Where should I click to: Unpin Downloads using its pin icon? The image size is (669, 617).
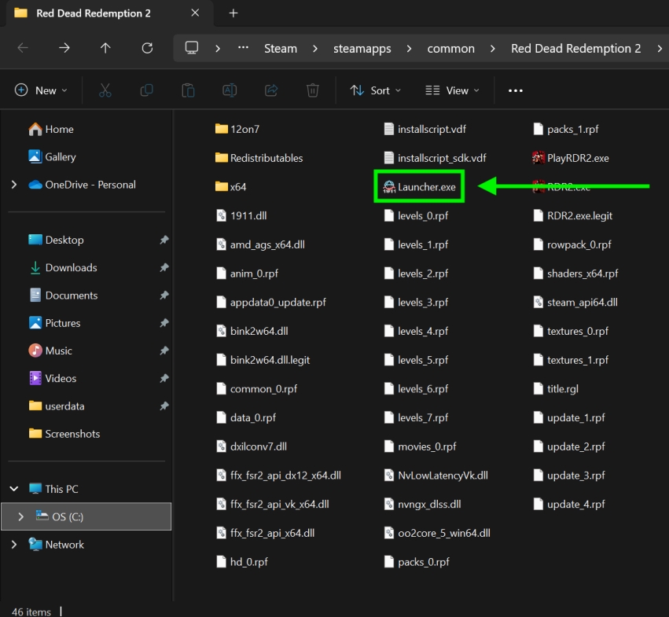click(x=164, y=267)
